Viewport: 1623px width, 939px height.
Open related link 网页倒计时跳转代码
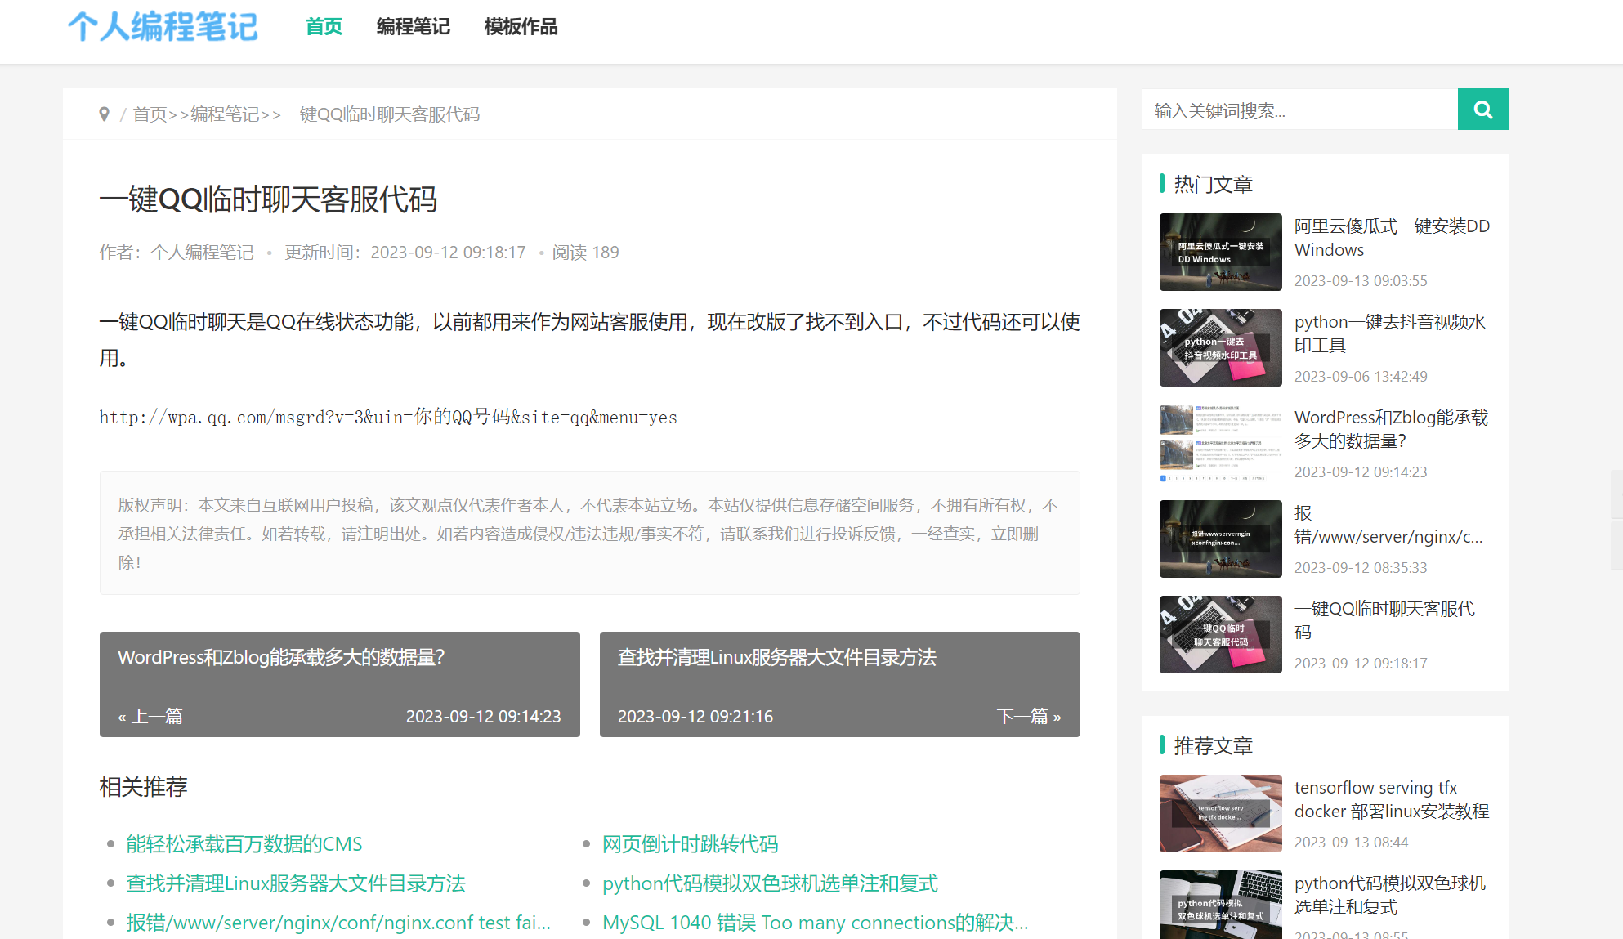(x=690, y=844)
